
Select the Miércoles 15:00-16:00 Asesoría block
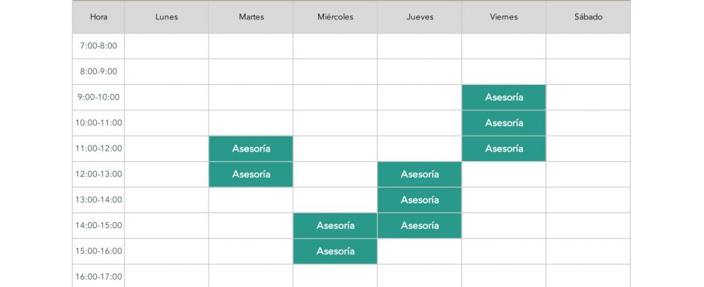coord(335,251)
